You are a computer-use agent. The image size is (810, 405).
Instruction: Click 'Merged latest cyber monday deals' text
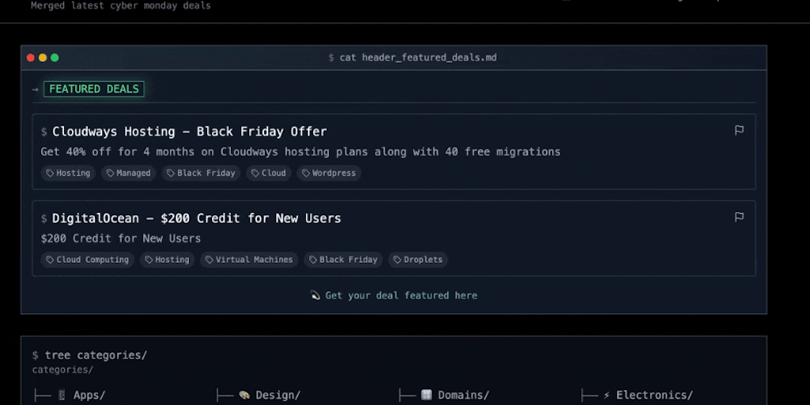(121, 6)
